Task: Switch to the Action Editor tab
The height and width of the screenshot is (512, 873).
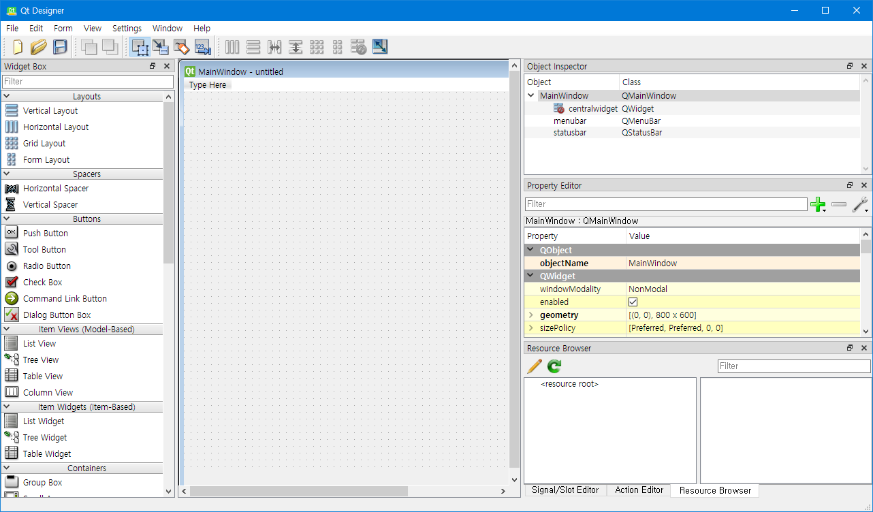Action: tap(639, 490)
